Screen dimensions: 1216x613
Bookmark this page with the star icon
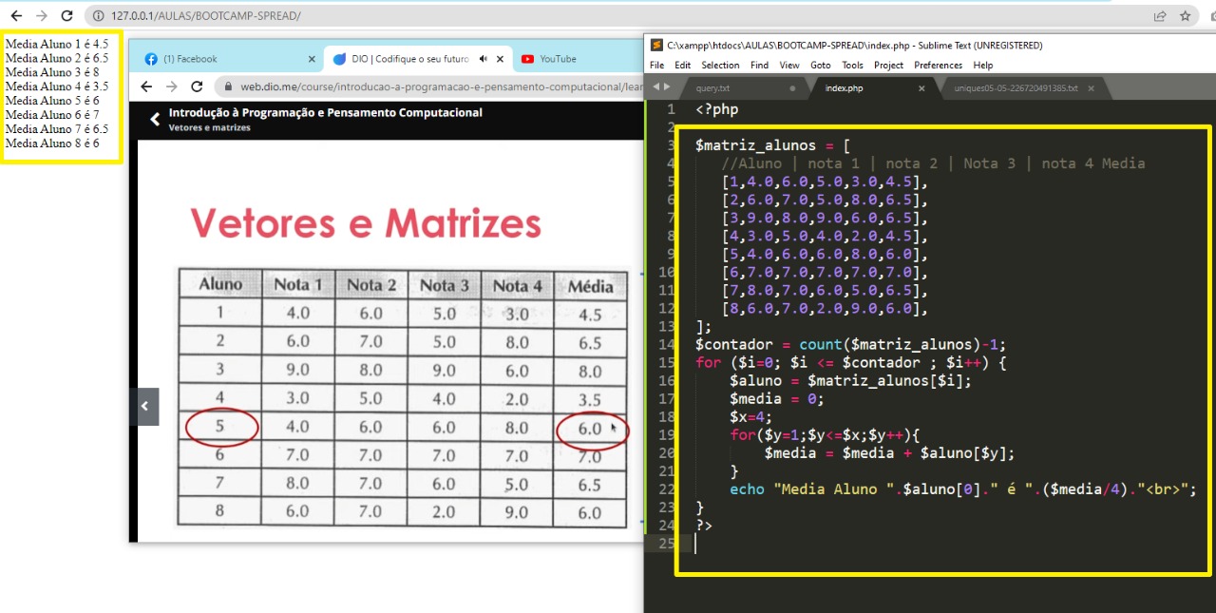[x=1185, y=16]
